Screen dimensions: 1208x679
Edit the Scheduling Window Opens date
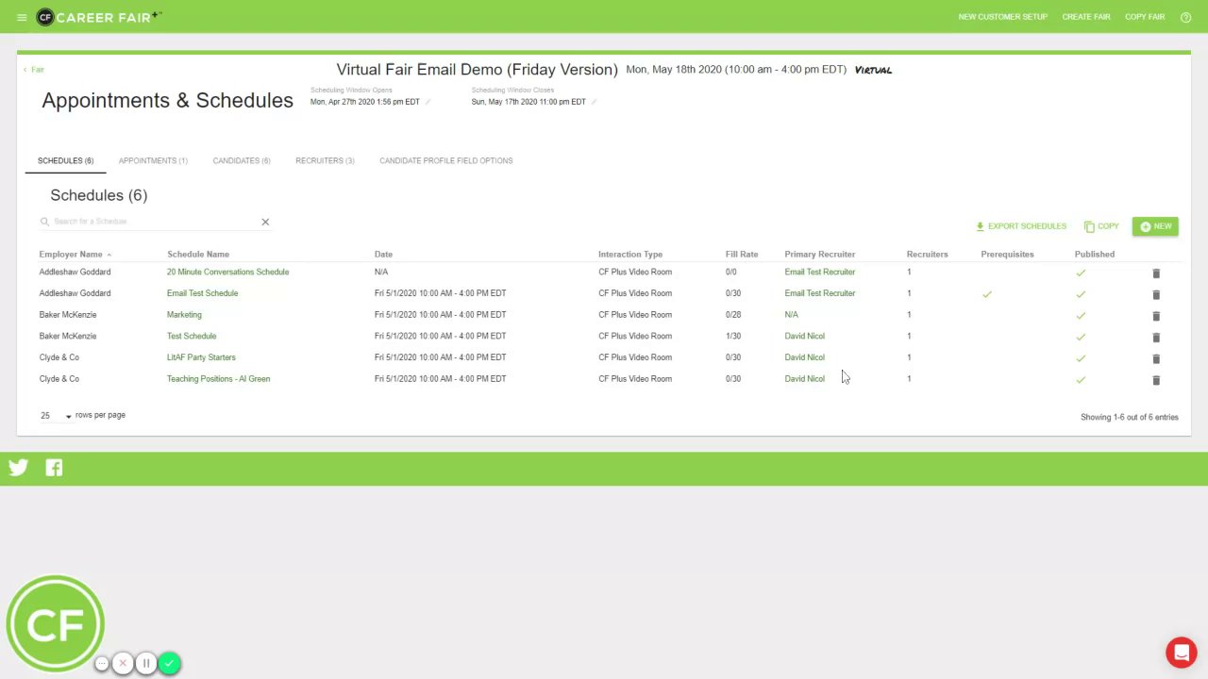(428, 102)
